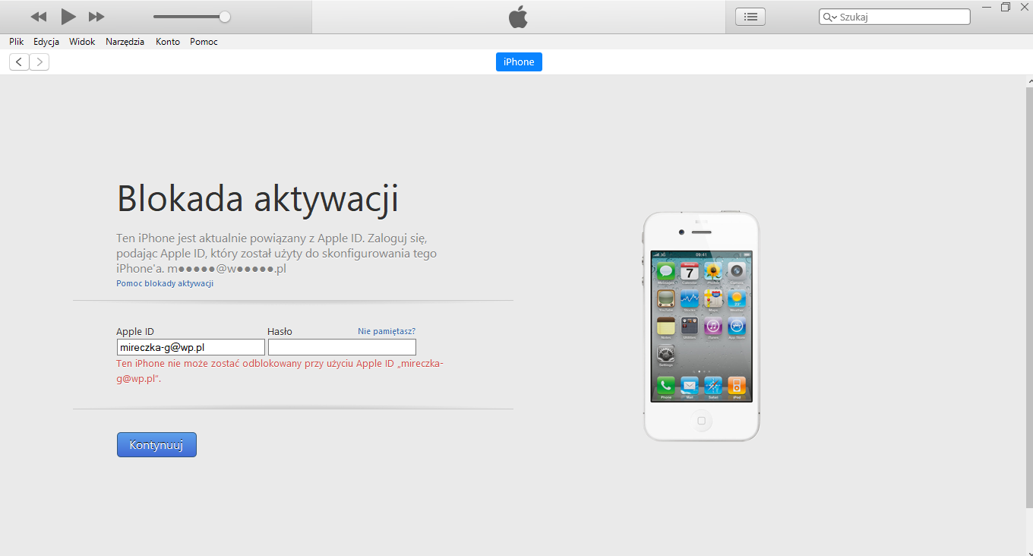Click the Apple logo in the header
The height and width of the screenshot is (556, 1033).
click(518, 17)
